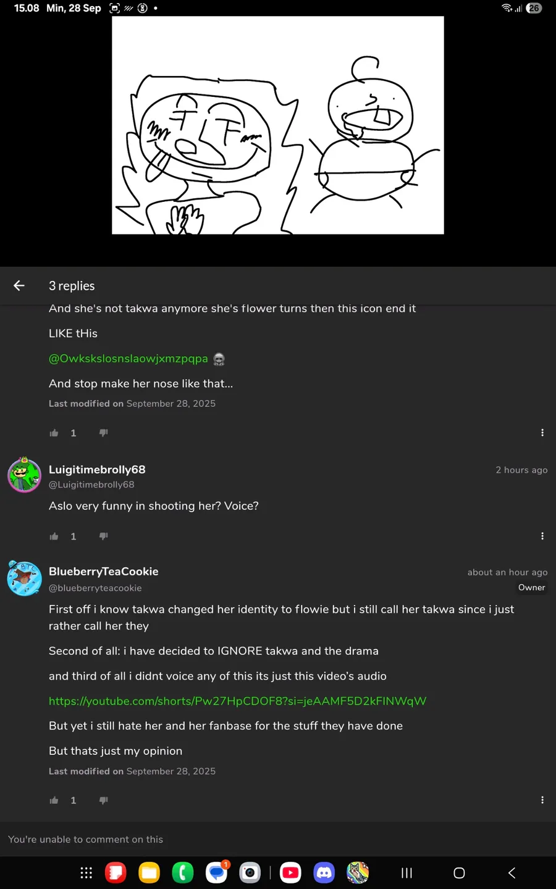Open three-dot menu on the top comment

pos(542,433)
